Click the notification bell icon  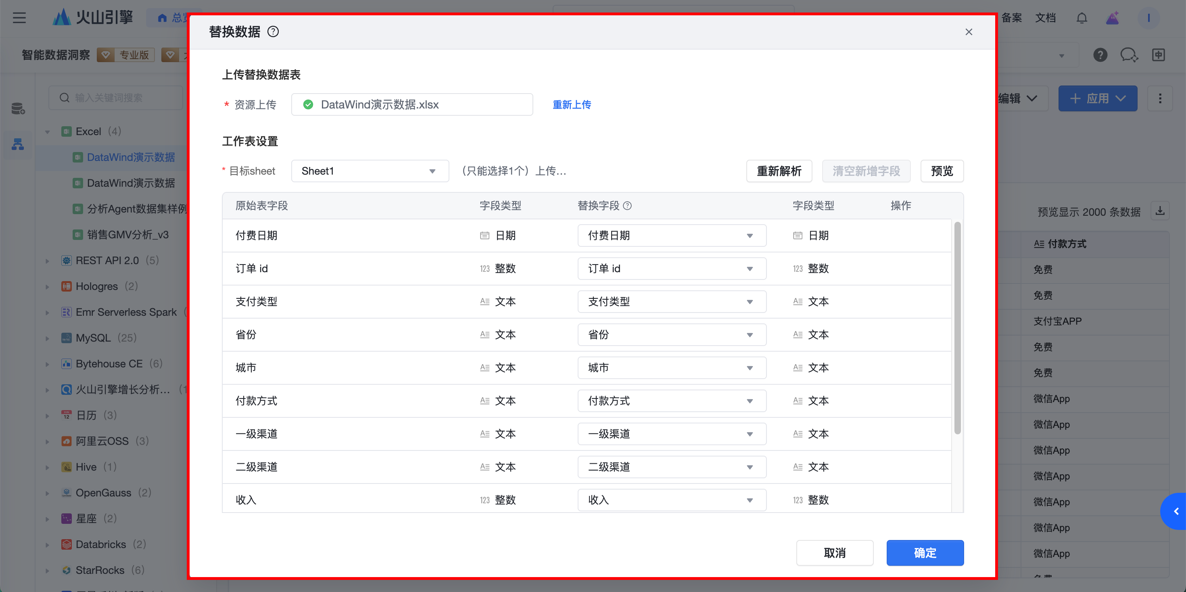tap(1082, 18)
